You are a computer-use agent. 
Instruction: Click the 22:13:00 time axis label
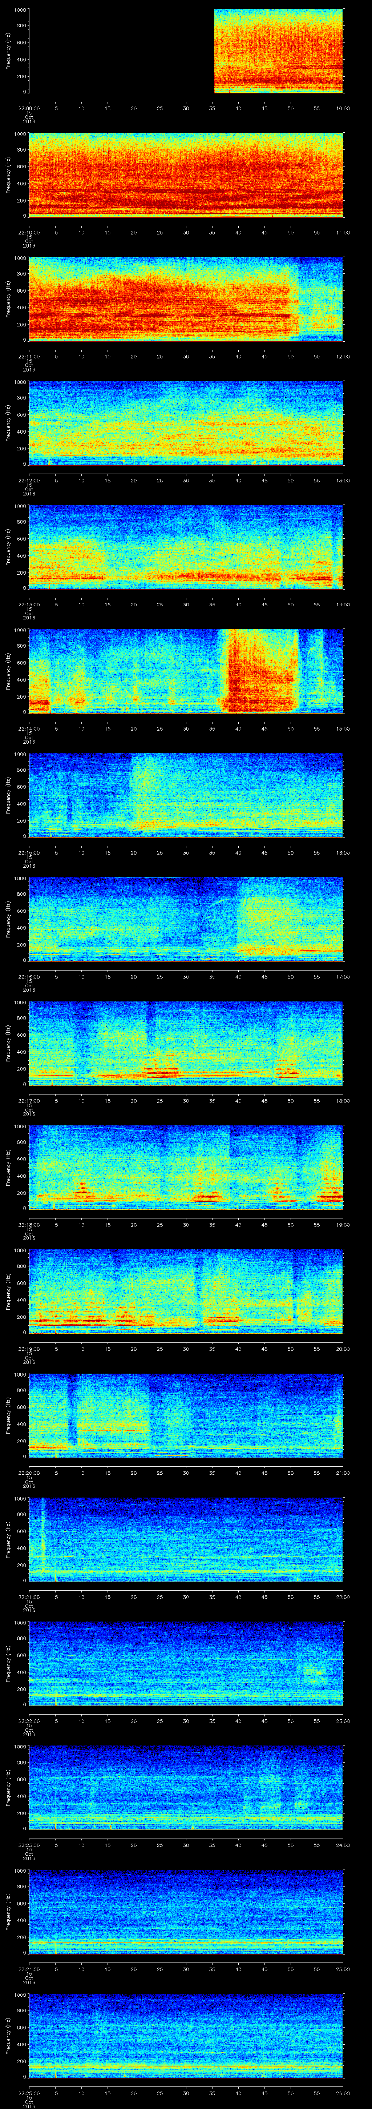coord(29,604)
